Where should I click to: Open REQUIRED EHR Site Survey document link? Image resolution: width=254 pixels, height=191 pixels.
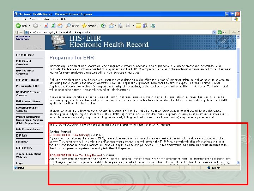(69, 135)
